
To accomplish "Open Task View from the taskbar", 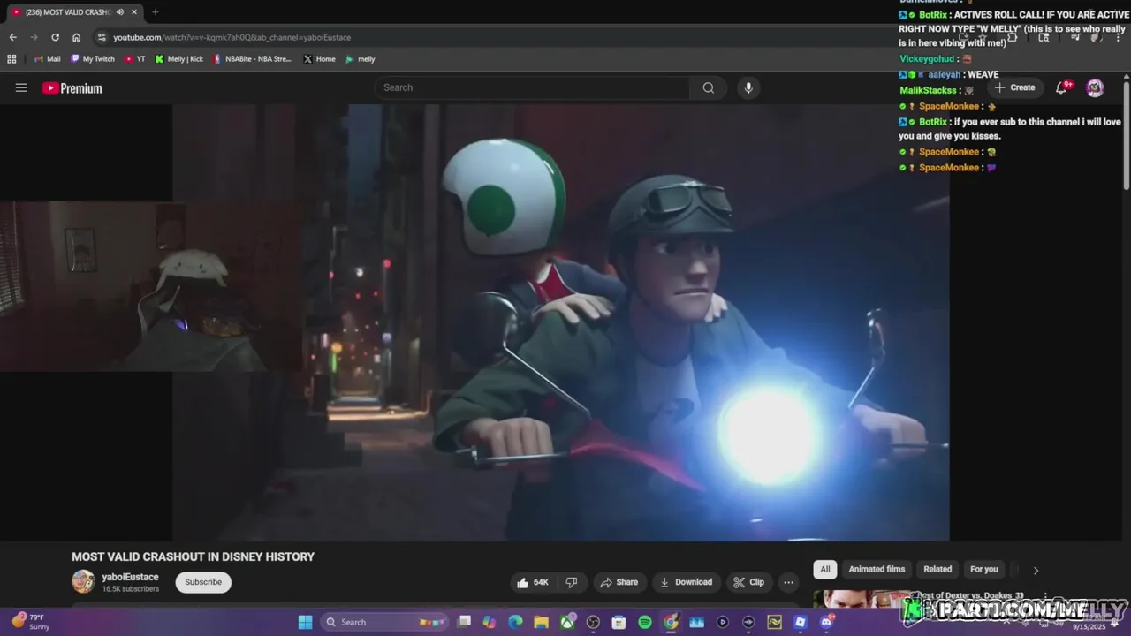I will tap(464, 622).
